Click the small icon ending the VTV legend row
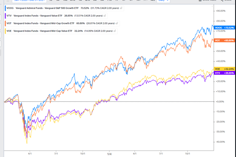This screenshot has width=236, height=157. tap(105, 16)
